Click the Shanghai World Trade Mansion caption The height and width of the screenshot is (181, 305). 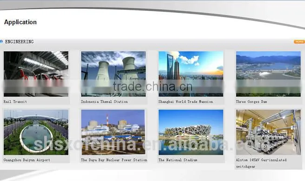click(186, 101)
